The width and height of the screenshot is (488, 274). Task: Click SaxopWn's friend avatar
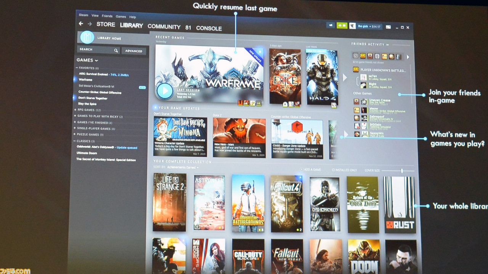[364, 134]
